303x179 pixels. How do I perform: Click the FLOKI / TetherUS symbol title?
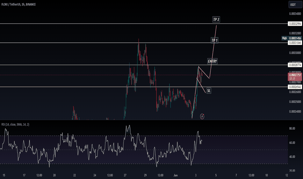tap(19, 5)
